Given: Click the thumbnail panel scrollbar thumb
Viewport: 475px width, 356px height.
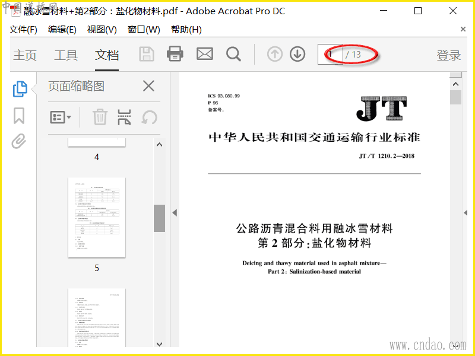Looking at the screenshot, I should [159, 218].
